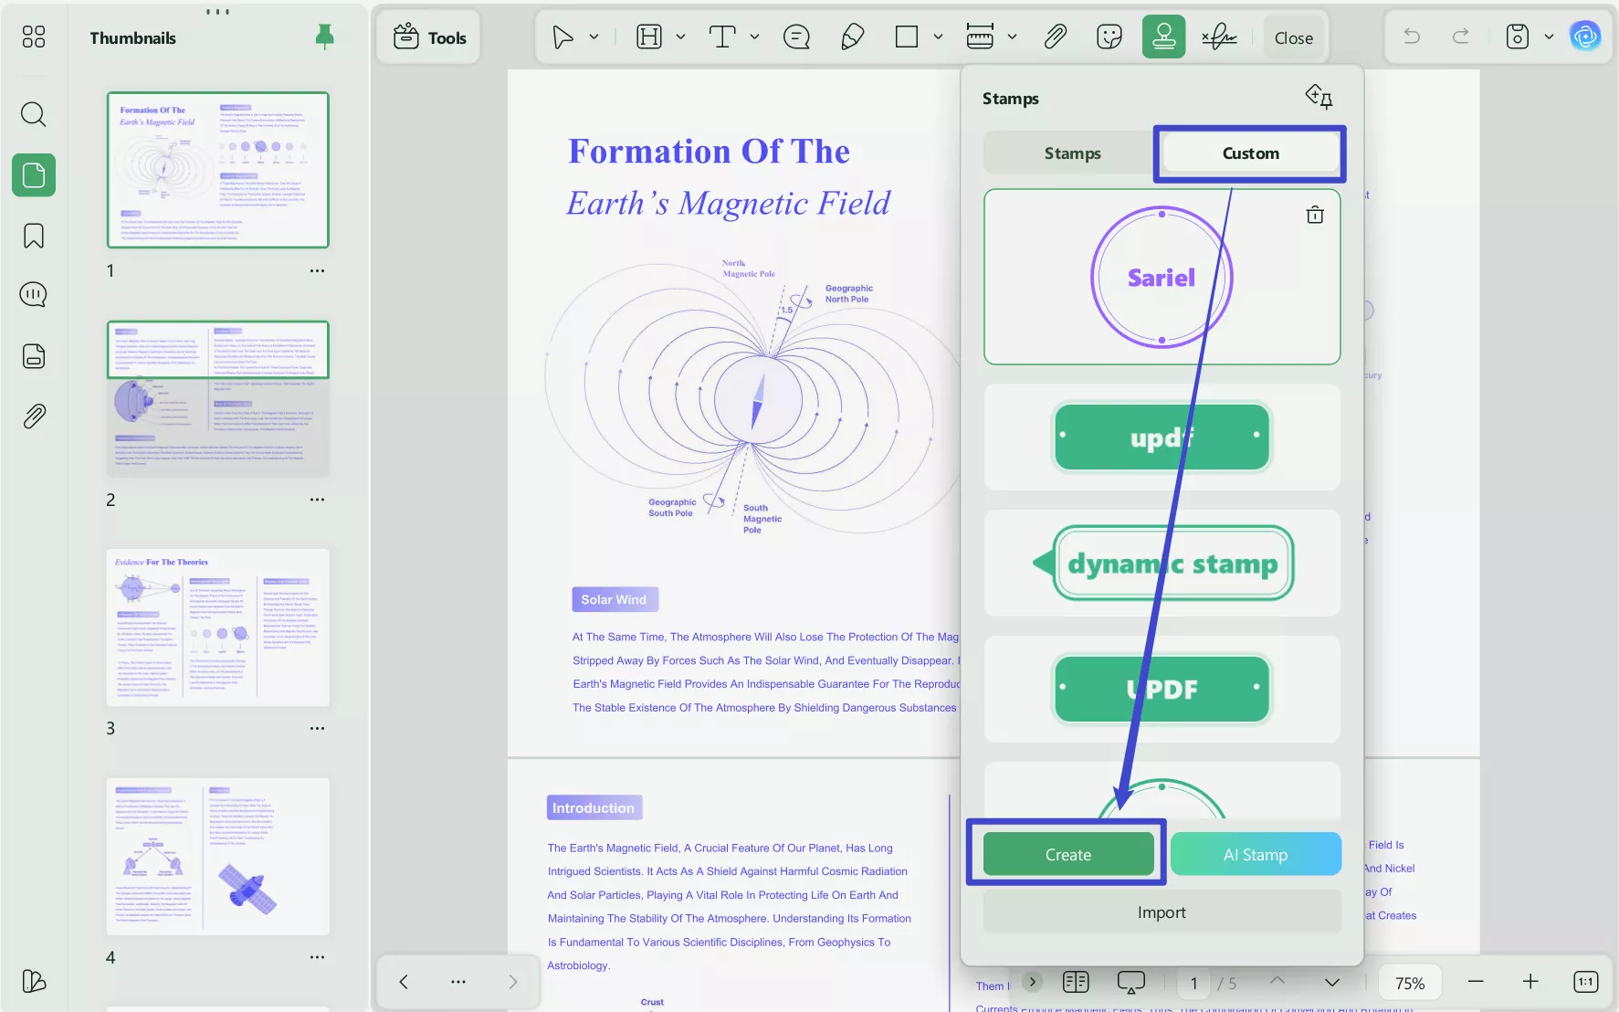Viewport: 1619px width, 1012px height.
Task: Switch to the Custom stamps tab
Action: (1249, 153)
